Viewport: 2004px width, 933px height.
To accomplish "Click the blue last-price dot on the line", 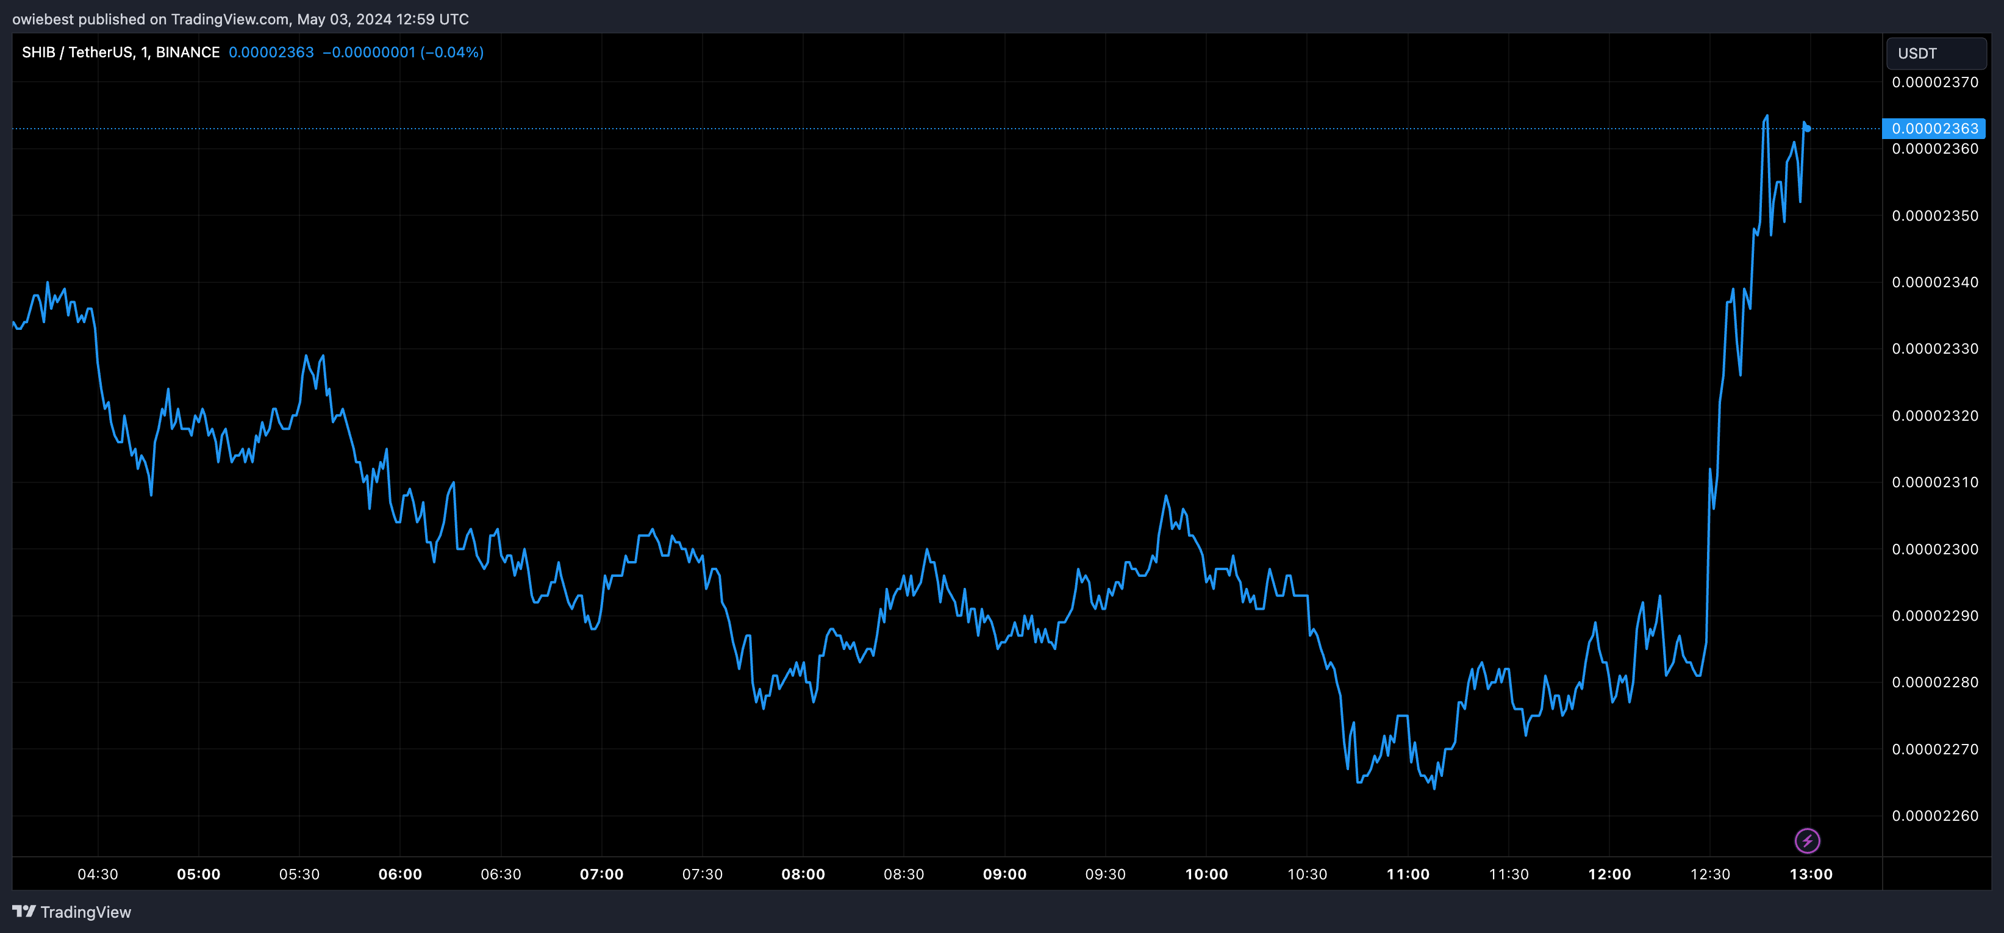I will pos(1807,127).
